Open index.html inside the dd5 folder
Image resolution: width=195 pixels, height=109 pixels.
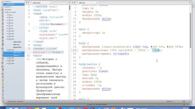coord(17,42)
